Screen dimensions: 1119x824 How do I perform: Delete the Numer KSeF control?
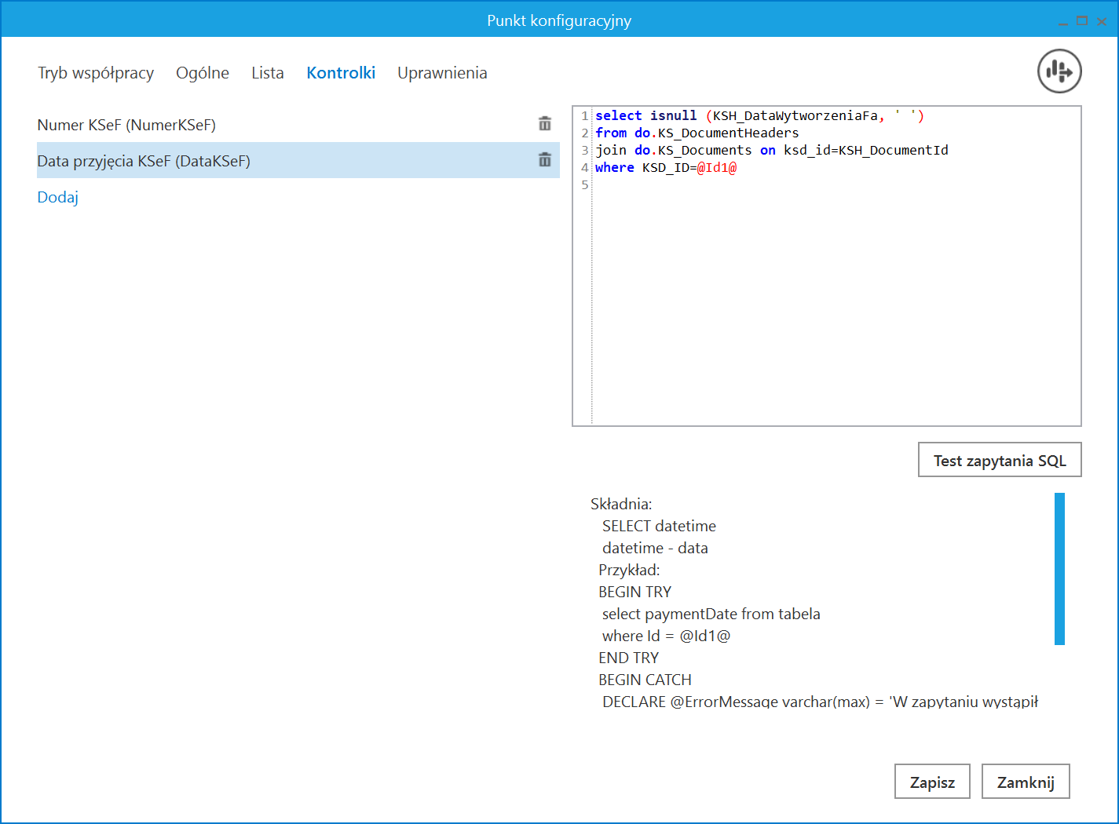click(545, 124)
